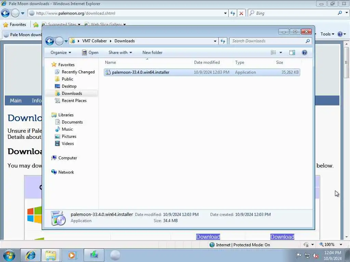Image resolution: width=350 pixels, height=262 pixels.
Task: Select Recently Changed in navigation pane
Action: 78,72
